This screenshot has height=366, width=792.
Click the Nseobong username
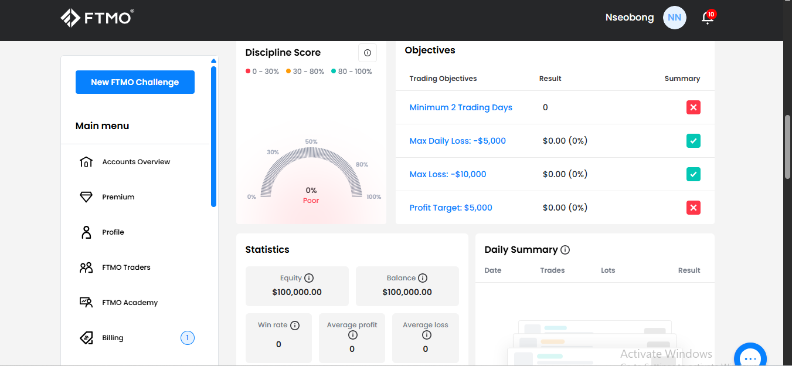pyautogui.click(x=630, y=18)
